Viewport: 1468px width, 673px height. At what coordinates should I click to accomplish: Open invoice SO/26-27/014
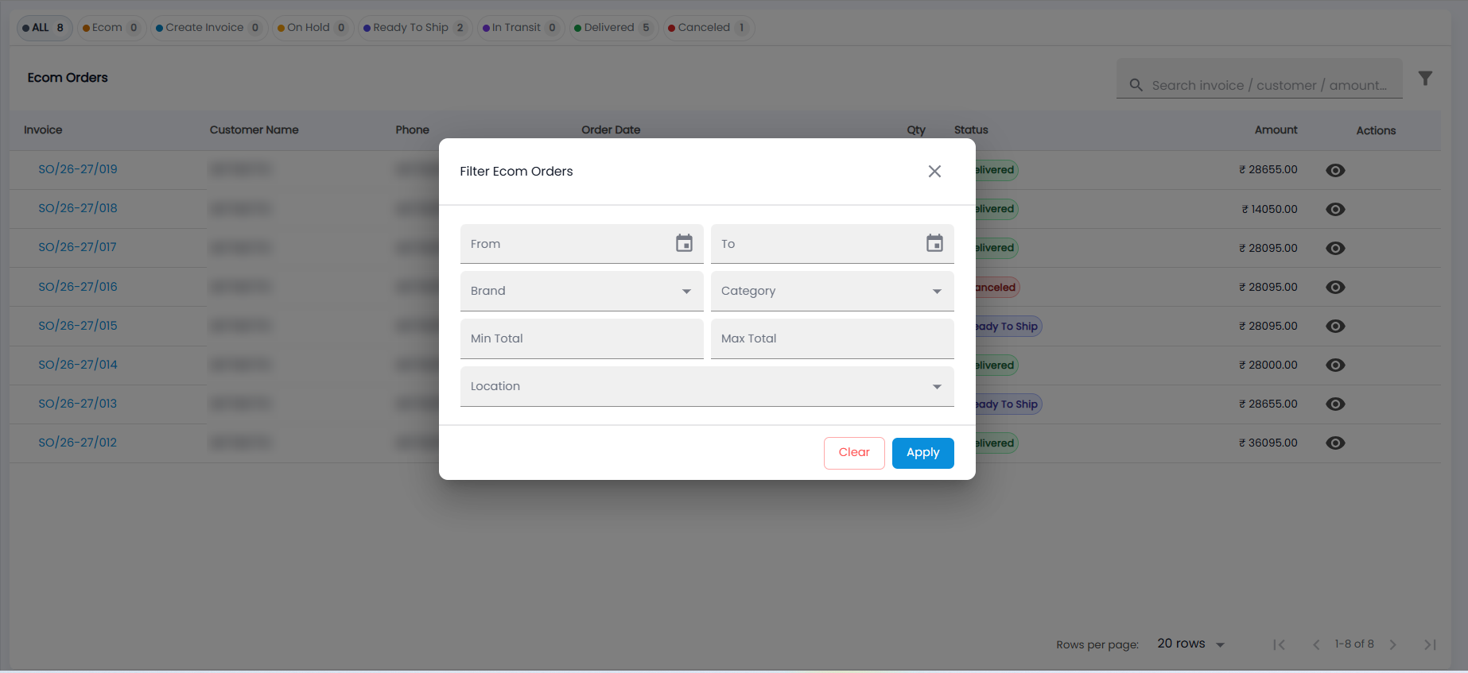pyautogui.click(x=78, y=365)
